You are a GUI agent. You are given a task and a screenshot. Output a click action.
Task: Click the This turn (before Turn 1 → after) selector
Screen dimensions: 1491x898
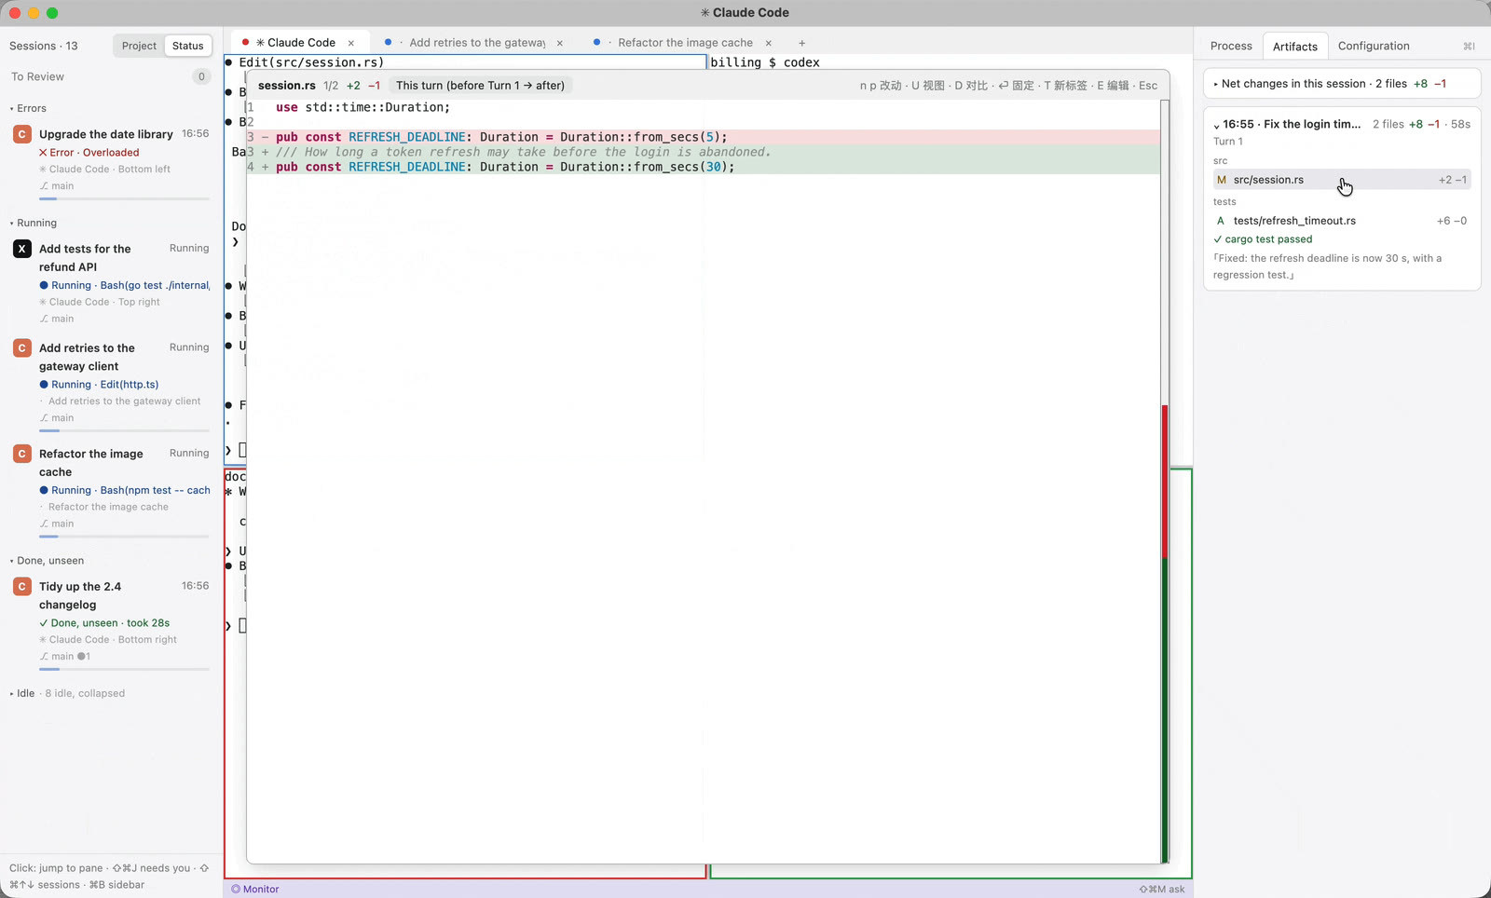pyautogui.click(x=480, y=86)
